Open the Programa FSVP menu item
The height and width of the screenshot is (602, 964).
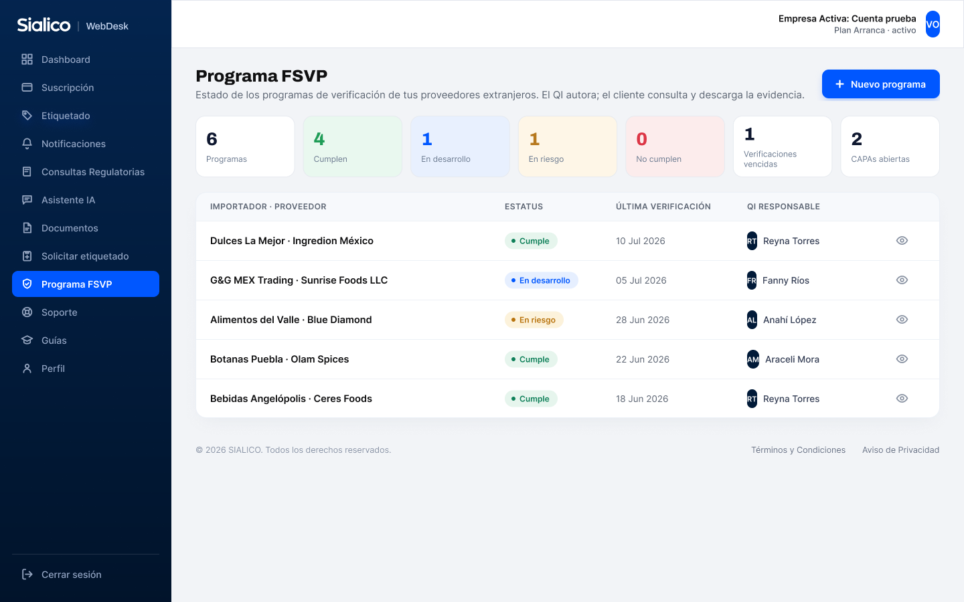[86, 284]
